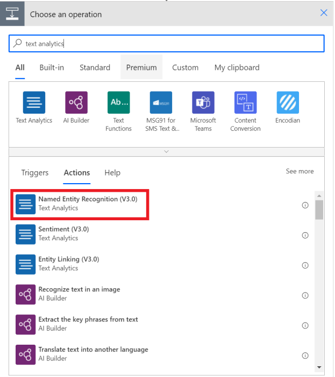The image size is (335, 377).
Task: Select Named Entity Recognition (V3.0) action
Action: pyautogui.click(x=88, y=204)
